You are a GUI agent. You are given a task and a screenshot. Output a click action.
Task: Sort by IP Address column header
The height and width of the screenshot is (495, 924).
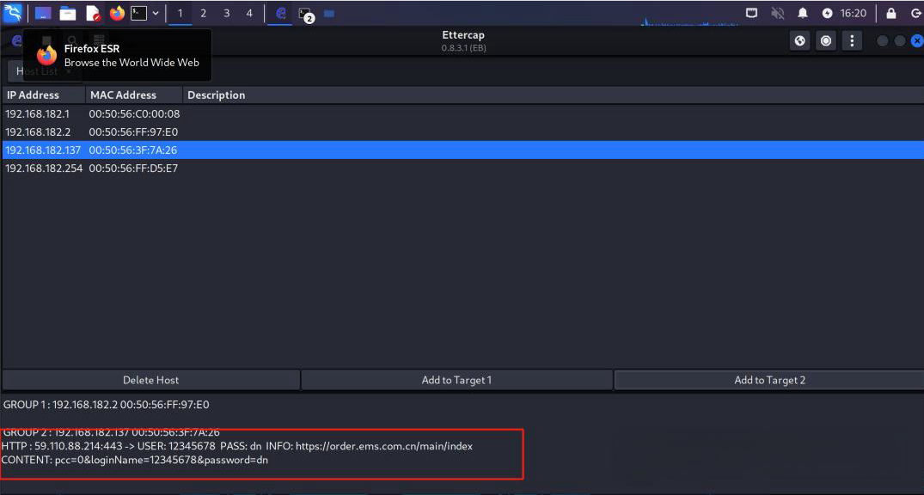click(x=44, y=95)
